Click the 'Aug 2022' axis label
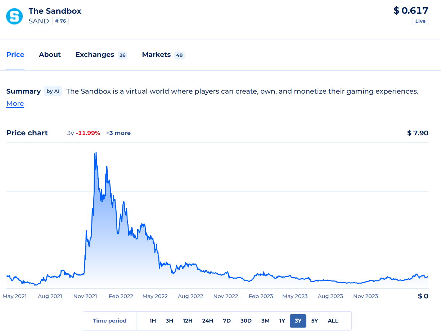This screenshot has width=441, height=333. [190, 296]
